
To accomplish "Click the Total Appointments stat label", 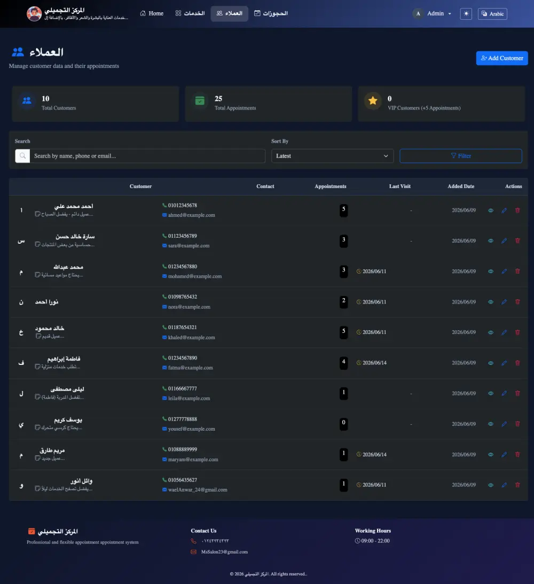I will click(235, 108).
